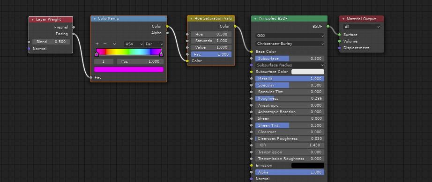Collapse the Material Output node
Viewport: 432px width, 182px height.
[343, 19]
